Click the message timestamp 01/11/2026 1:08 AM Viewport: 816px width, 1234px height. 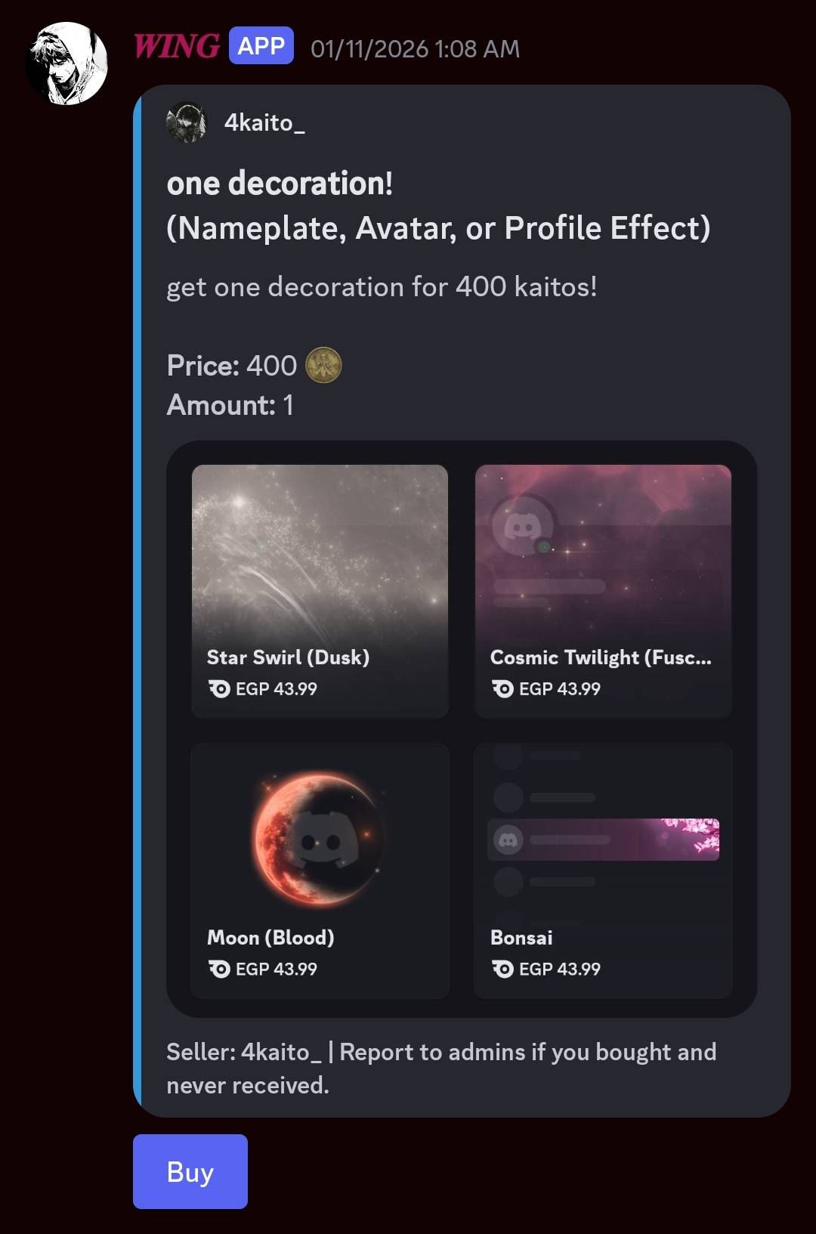click(415, 49)
